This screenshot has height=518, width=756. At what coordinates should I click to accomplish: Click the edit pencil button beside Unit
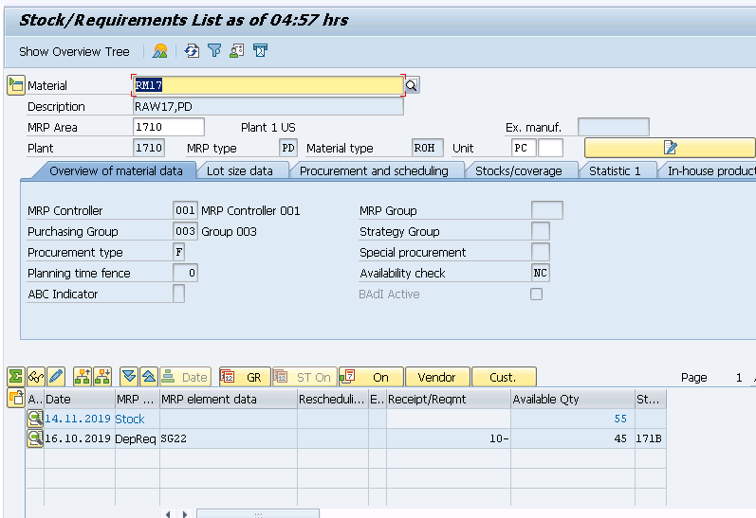tap(670, 148)
